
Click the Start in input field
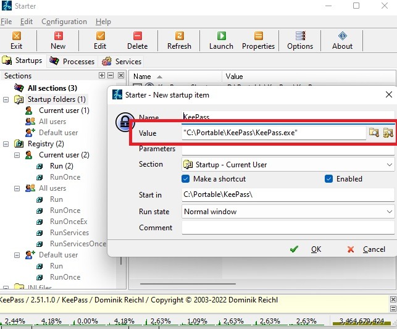coord(288,194)
